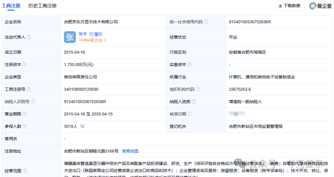Select 合肥市新站区市场监督管理局 registrar
The width and height of the screenshot is (334, 177).
[256, 126]
